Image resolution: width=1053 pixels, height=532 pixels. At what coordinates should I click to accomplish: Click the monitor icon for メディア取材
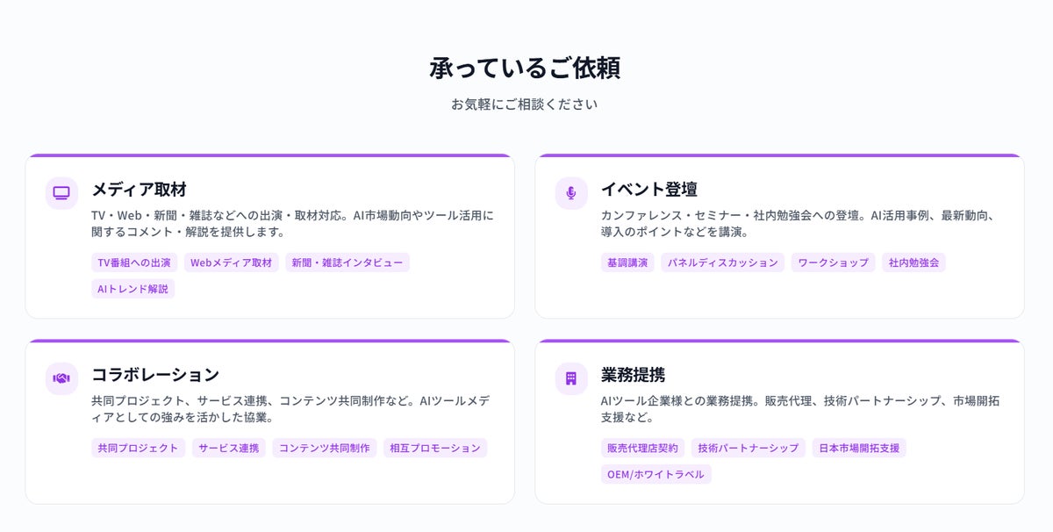[61, 193]
